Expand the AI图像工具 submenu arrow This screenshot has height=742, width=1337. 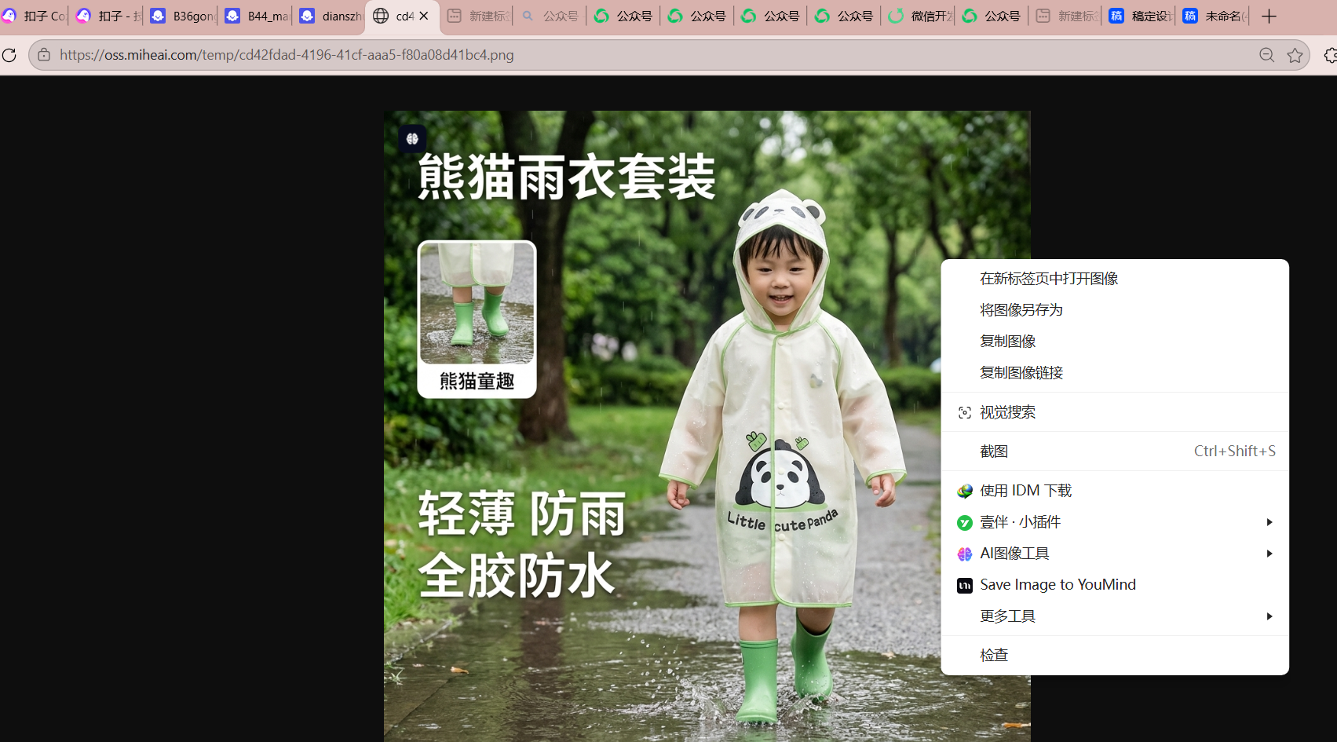1269,553
